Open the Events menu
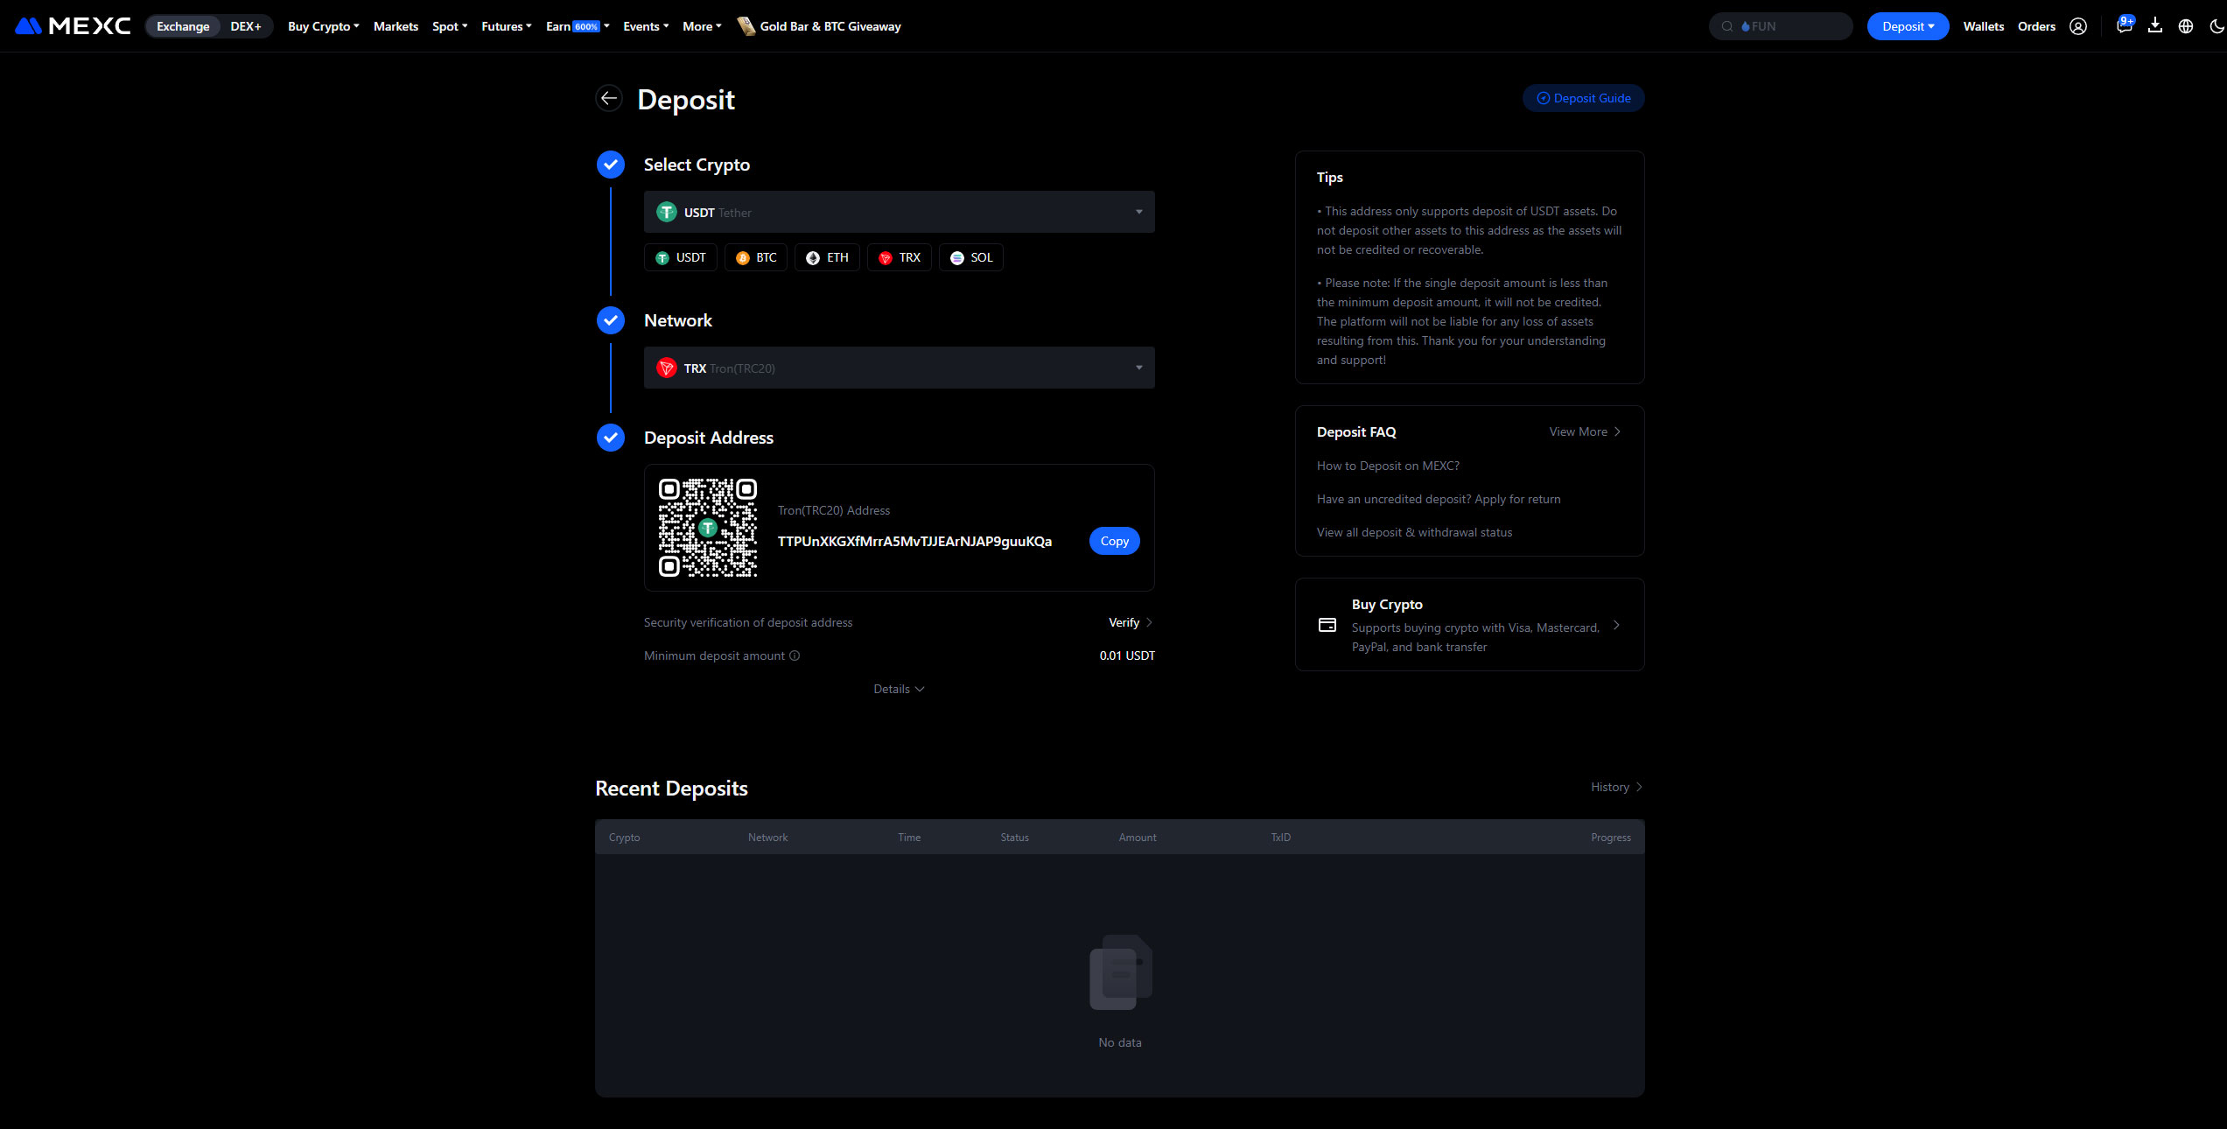Screen dimensions: 2227x1129 (x=646, y=26)
